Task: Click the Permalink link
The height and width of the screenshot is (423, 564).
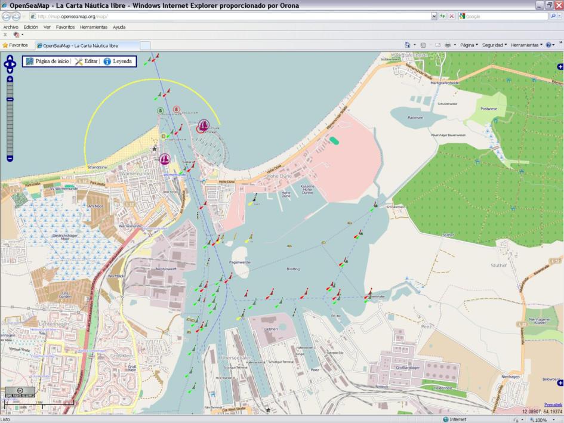Action: tap(553, 405)
